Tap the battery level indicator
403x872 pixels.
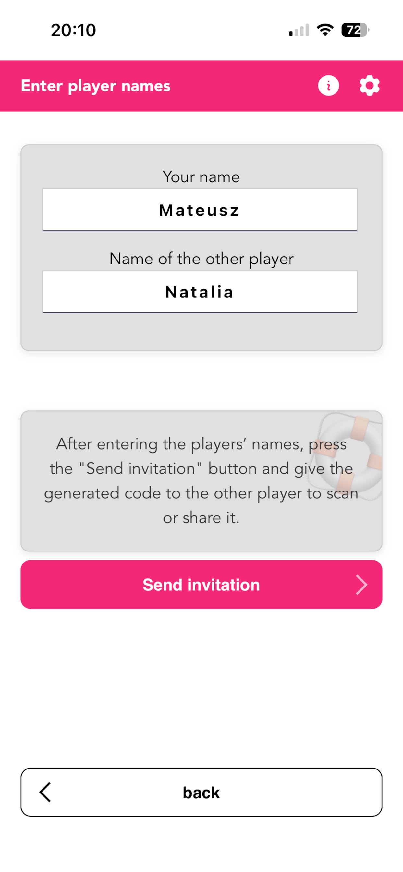pyautogui.click(x=355, y=30)
